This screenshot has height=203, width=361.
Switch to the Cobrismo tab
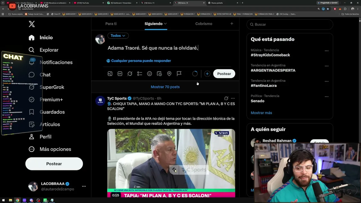tap(204, 24)
